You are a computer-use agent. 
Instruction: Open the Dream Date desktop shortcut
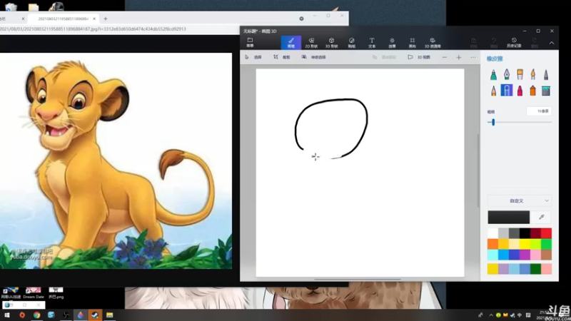pos(34,292)
